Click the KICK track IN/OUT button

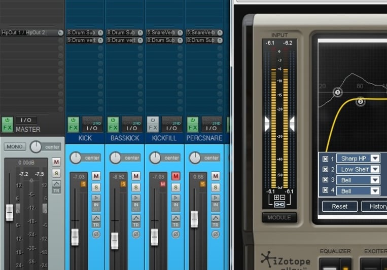click(x=96, y=207)
